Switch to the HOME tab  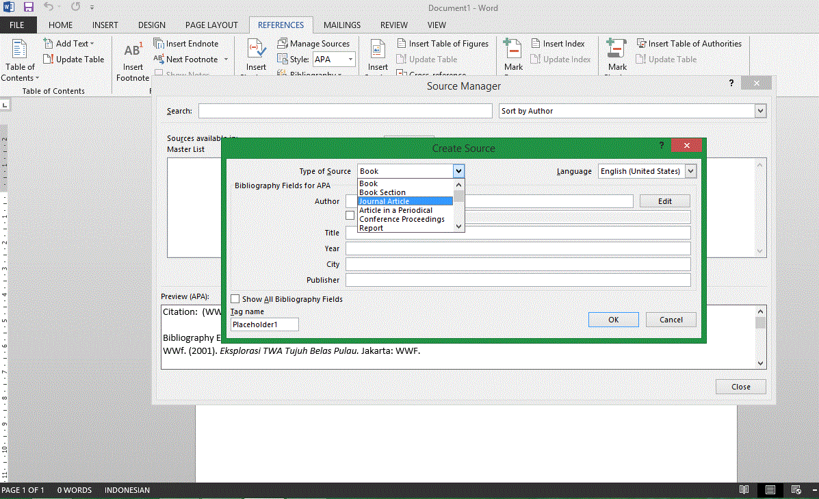point(61,25)
